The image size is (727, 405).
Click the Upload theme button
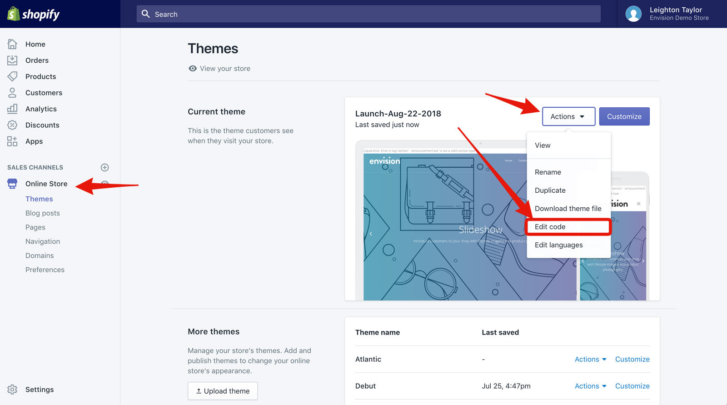(223, 391)
